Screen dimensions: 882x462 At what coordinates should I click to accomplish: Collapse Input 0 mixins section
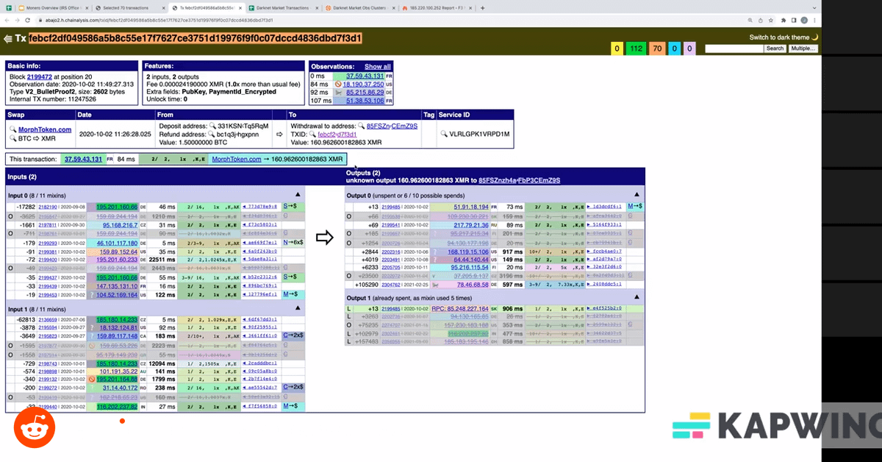297,195
